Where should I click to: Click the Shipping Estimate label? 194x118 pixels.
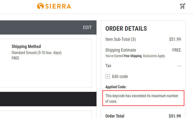click(x=121, y=50)
